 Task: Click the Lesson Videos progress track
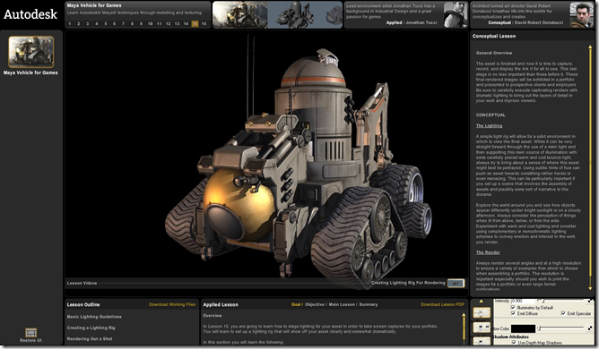(x=234, y=283)
